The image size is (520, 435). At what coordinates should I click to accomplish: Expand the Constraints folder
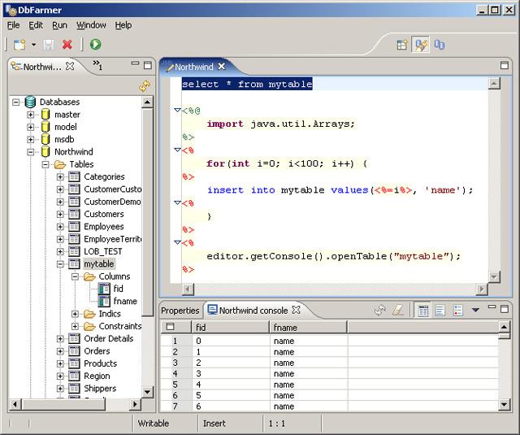pos(75,327)
